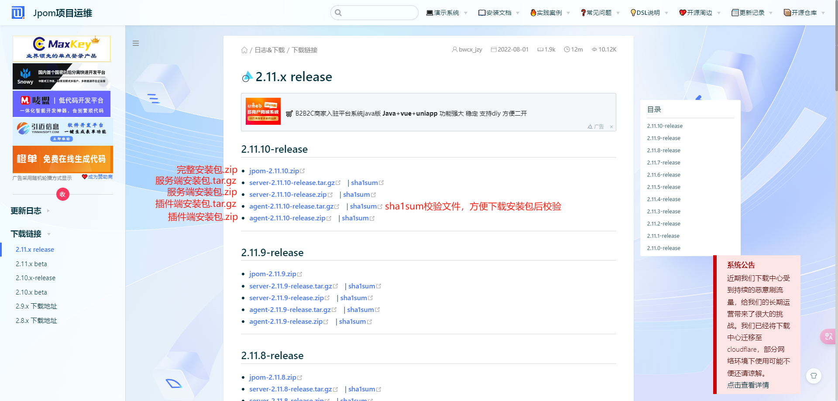Click the home icon in the breadcrumb

coord(244,50)
